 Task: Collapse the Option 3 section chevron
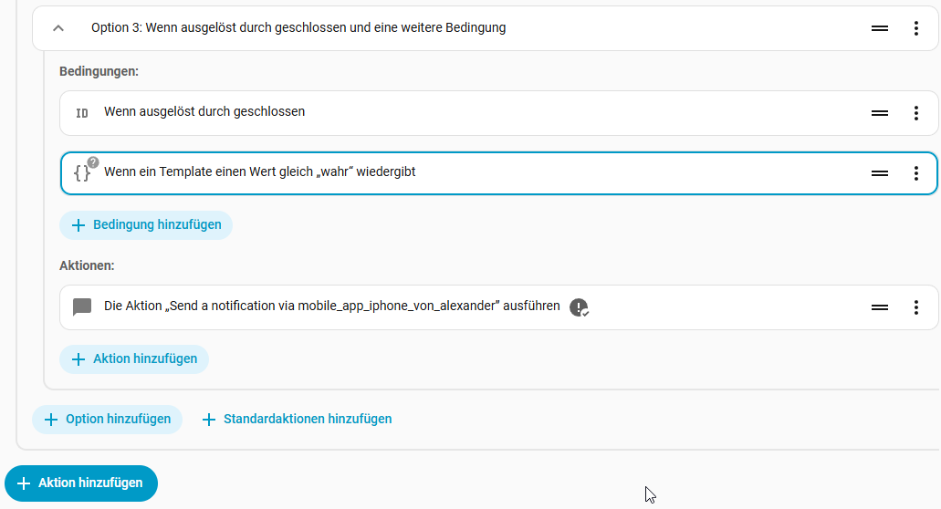coord(58,28)
